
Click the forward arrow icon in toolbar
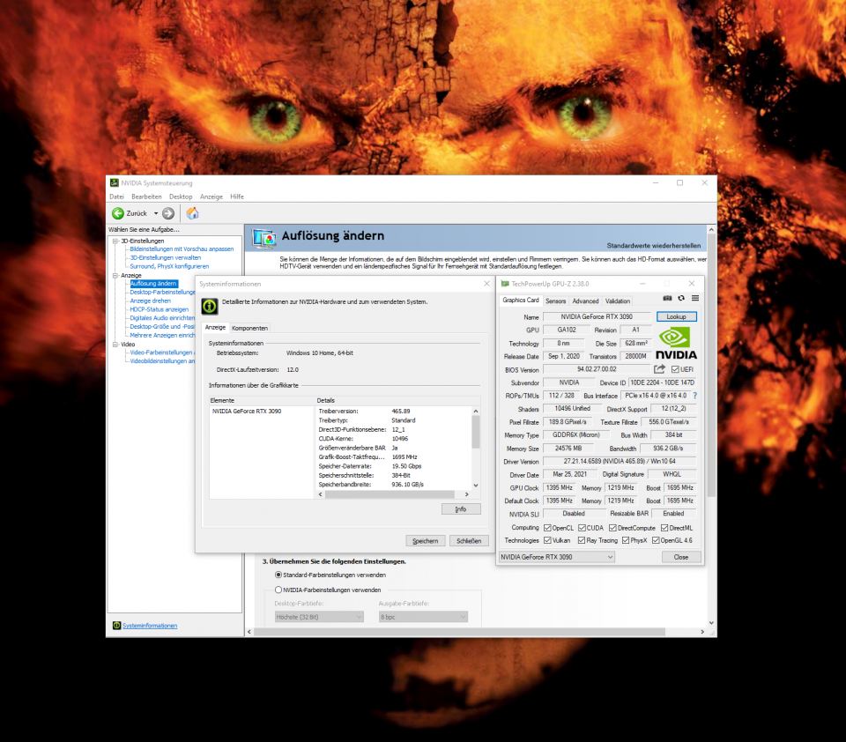pos(168,213)
